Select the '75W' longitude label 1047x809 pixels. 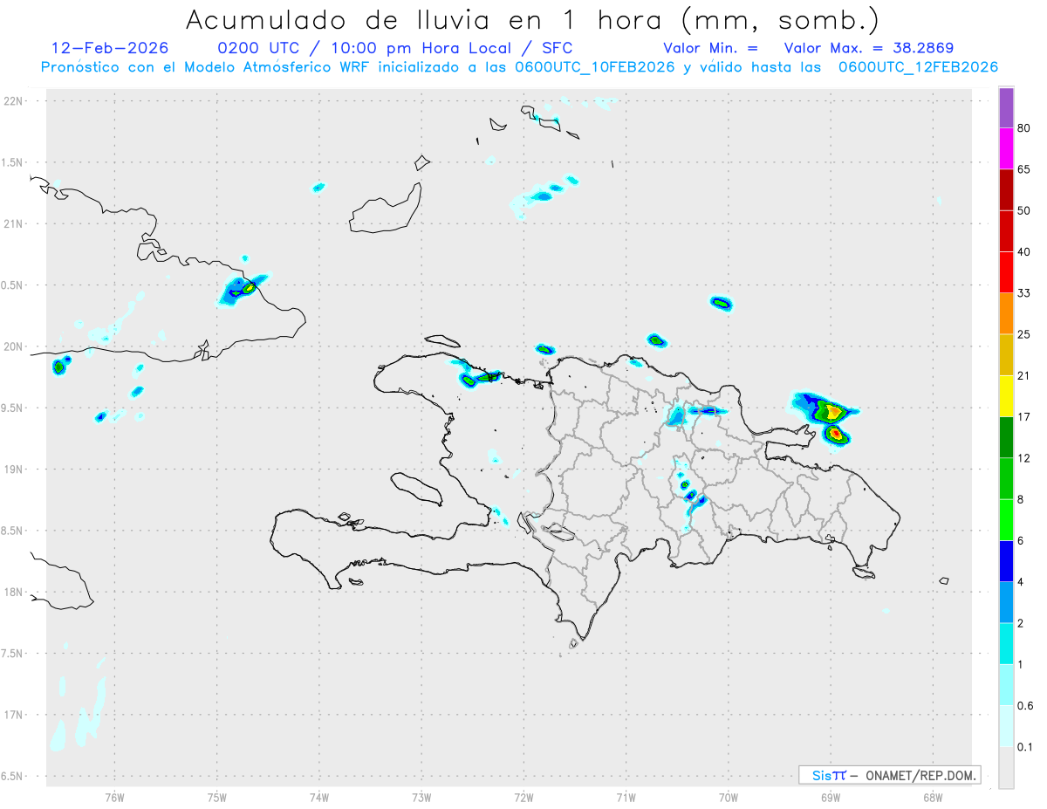[217, 798]
